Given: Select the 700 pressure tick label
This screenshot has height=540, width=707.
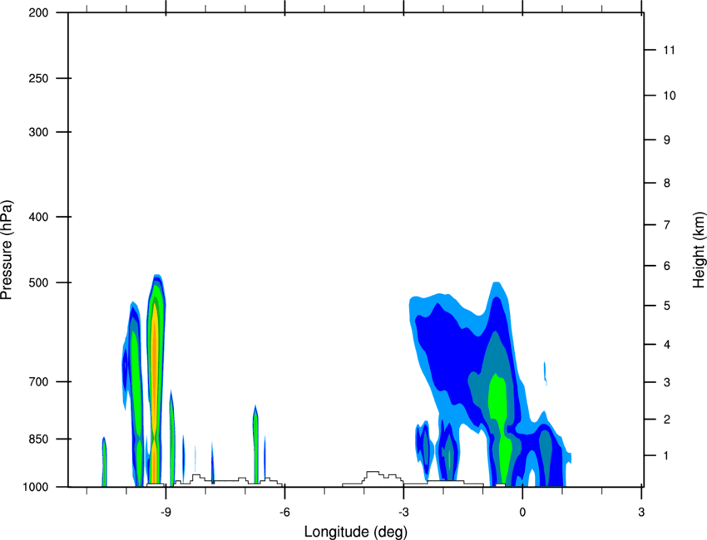Looking at the screenshot, I should click(x=38, y=381).
